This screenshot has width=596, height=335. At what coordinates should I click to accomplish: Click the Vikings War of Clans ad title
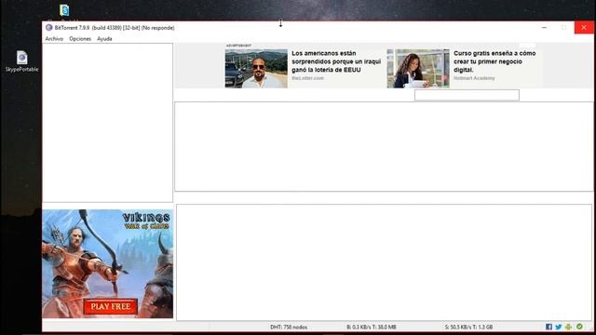click(146, 221)
